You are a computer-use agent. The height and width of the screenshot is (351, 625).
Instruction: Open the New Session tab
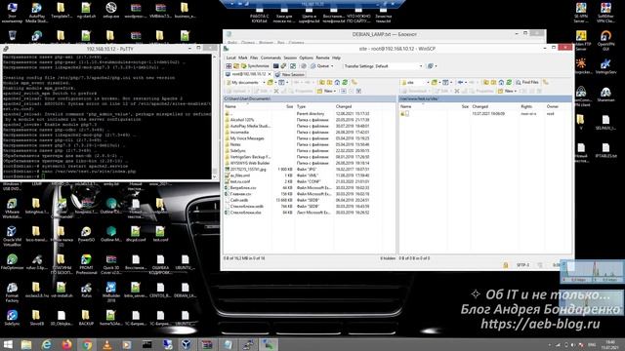point(290,74)
